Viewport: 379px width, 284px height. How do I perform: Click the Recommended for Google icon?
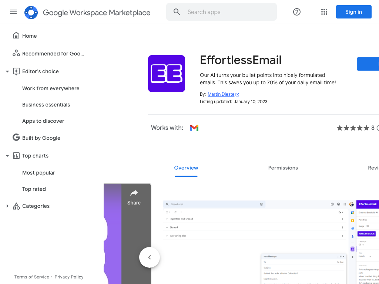[x=16, y=53]
